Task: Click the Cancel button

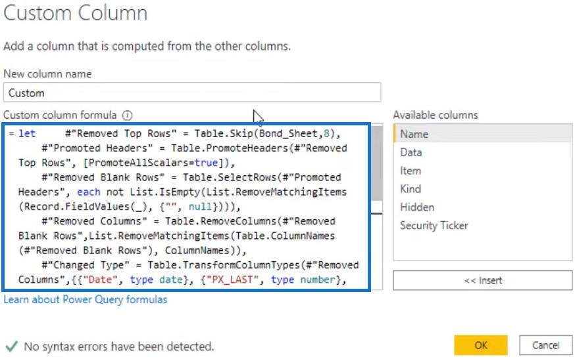Action: (x=545, y=345)
